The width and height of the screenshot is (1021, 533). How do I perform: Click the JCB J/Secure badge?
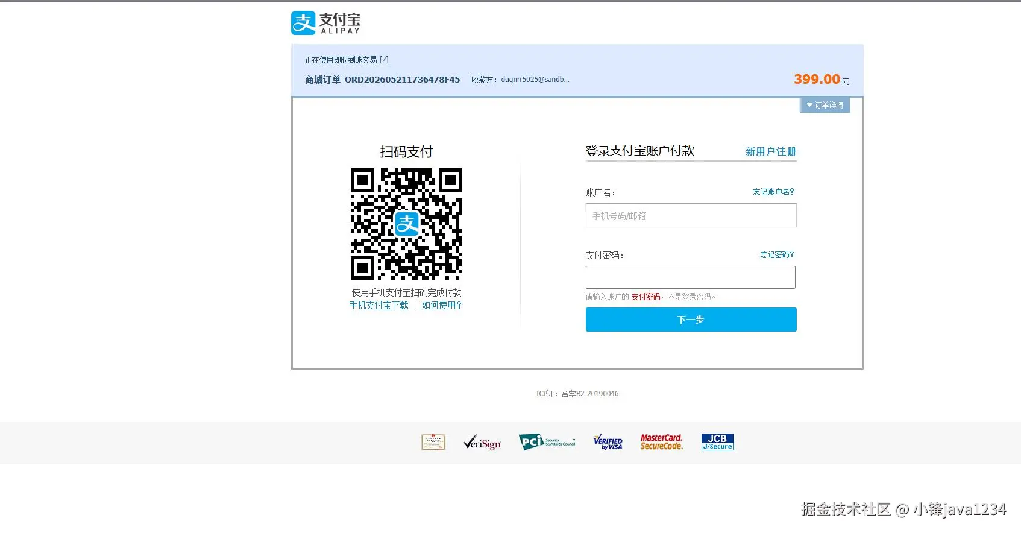coord(717,442)
